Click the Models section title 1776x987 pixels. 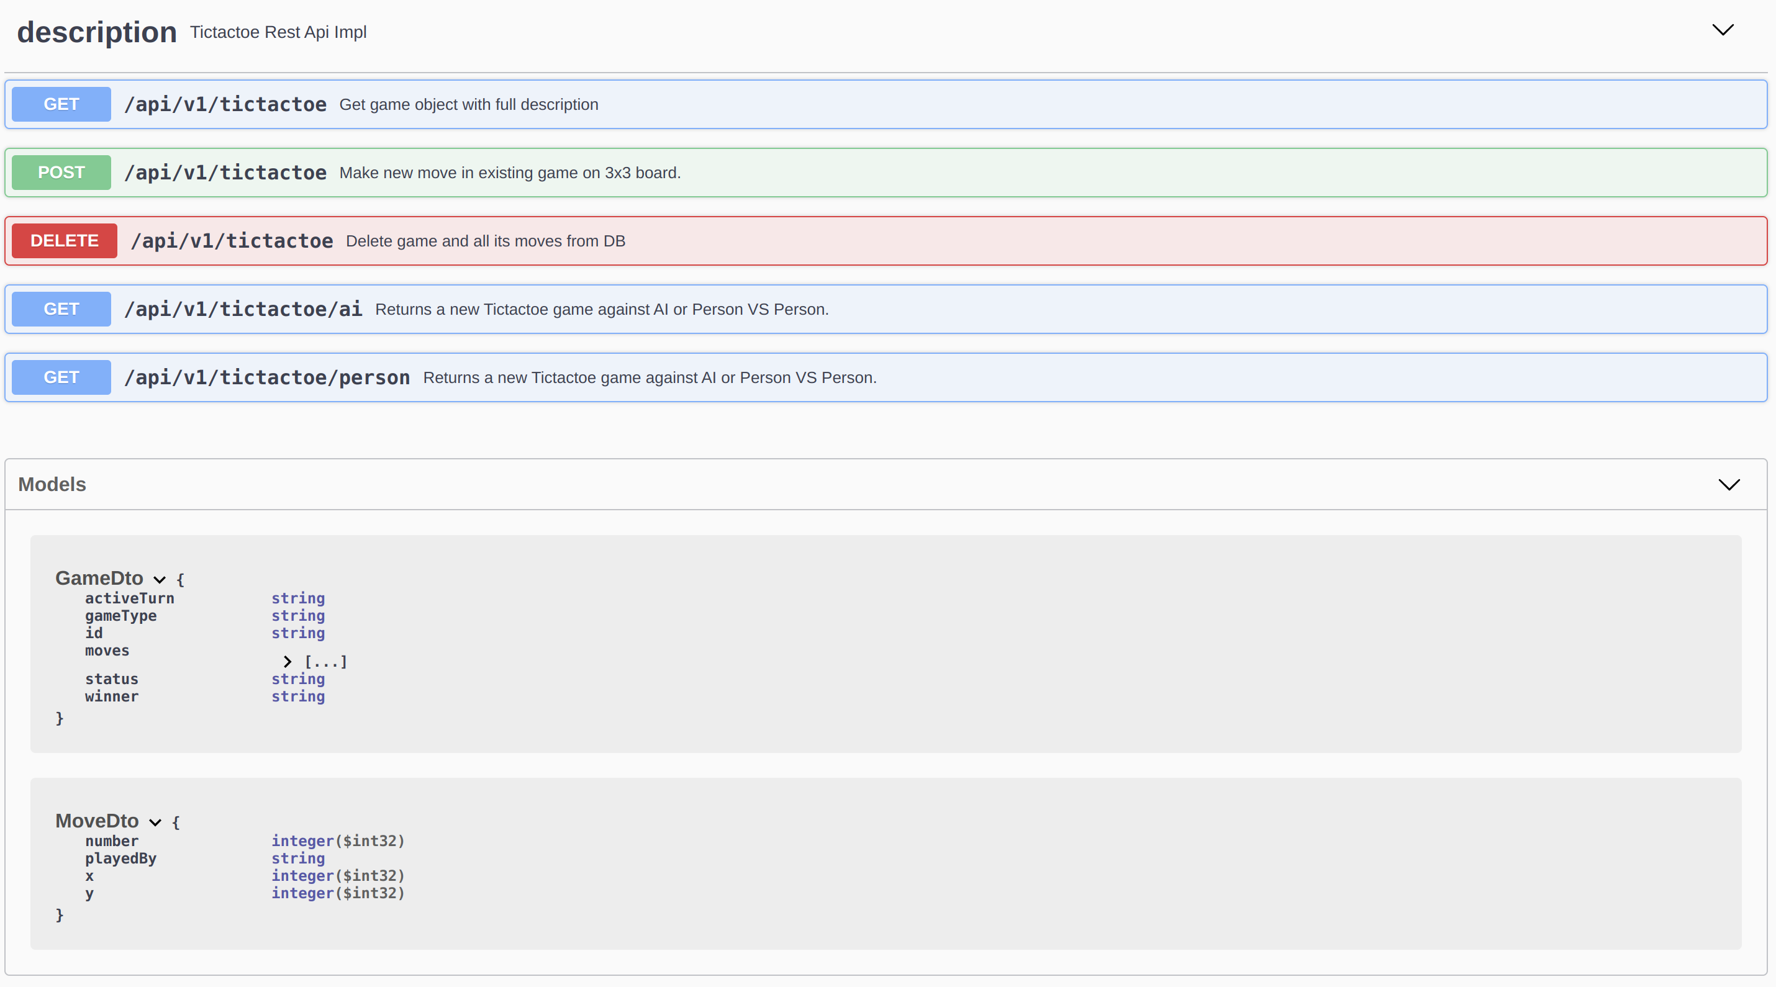(52, 485)
